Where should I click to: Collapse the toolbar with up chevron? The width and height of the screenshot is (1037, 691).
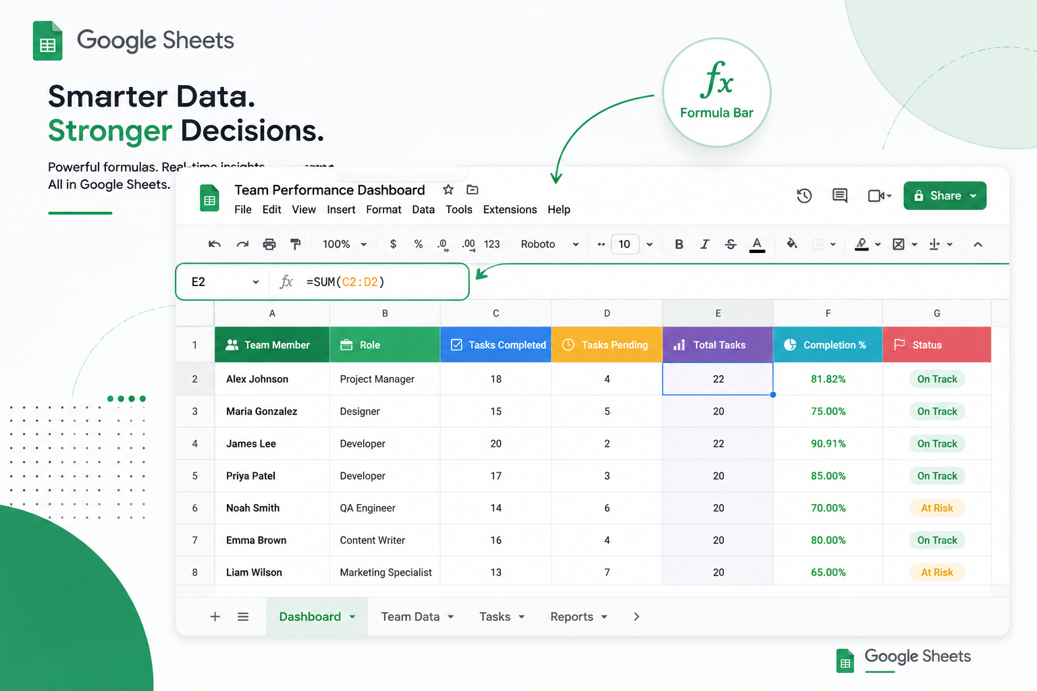tap(978, 244)
